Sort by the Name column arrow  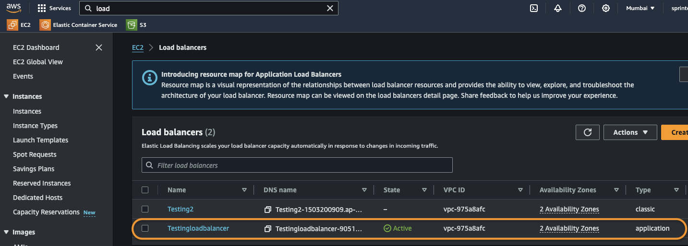[244, 190]
